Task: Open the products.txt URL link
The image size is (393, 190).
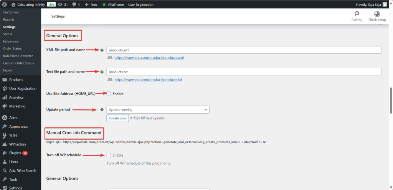Action: tap(149, 80)
